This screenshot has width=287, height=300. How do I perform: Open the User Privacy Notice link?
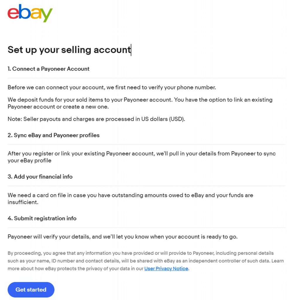click(166, 268)
